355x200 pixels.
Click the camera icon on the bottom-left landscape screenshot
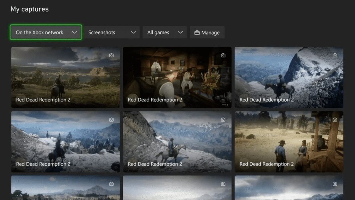tap(111, 184)
